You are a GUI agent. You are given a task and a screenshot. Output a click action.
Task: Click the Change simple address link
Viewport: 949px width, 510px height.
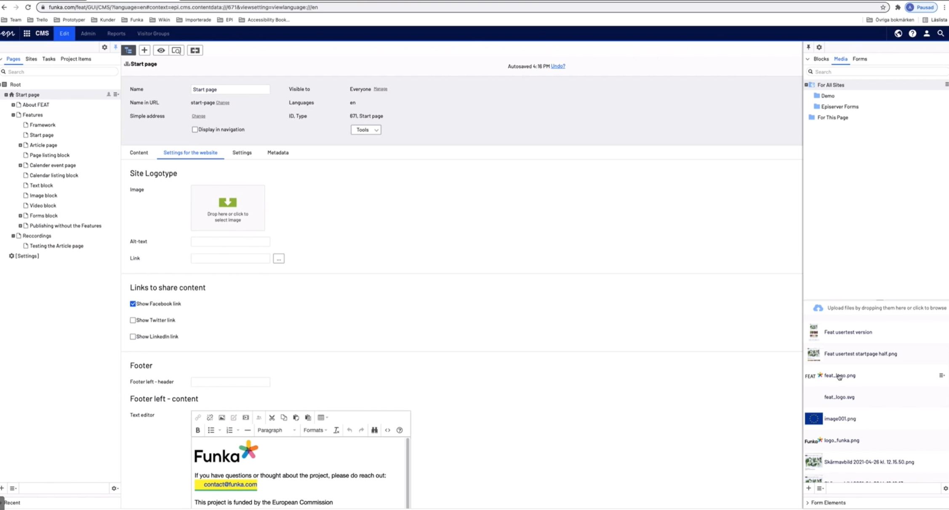(199, 116)
